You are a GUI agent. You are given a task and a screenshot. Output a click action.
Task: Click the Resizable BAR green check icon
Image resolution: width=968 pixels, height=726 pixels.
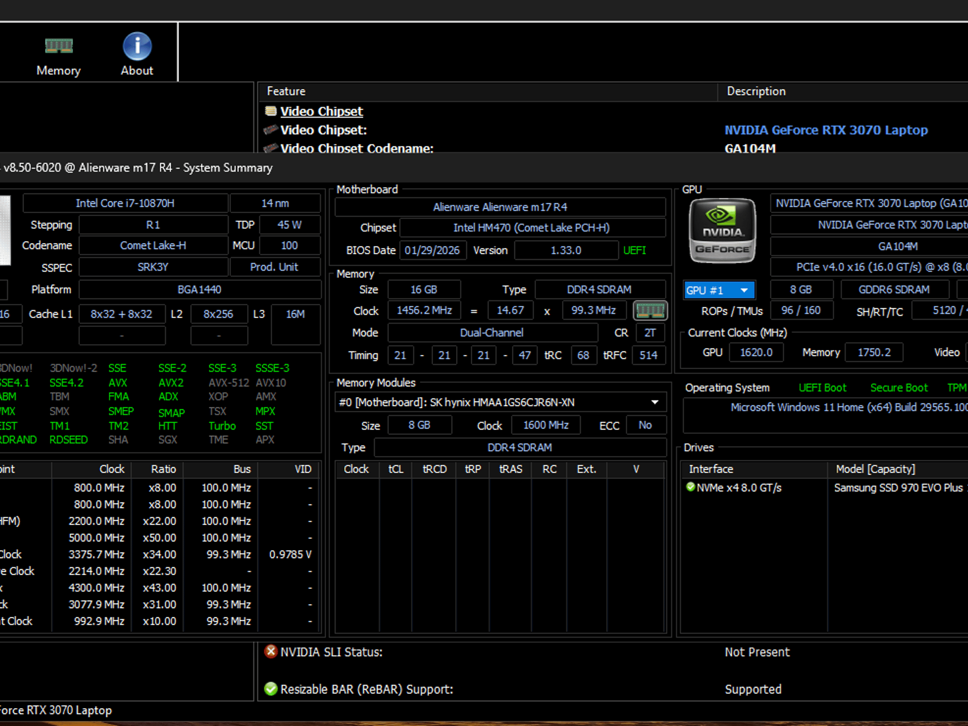click(271, 689)
